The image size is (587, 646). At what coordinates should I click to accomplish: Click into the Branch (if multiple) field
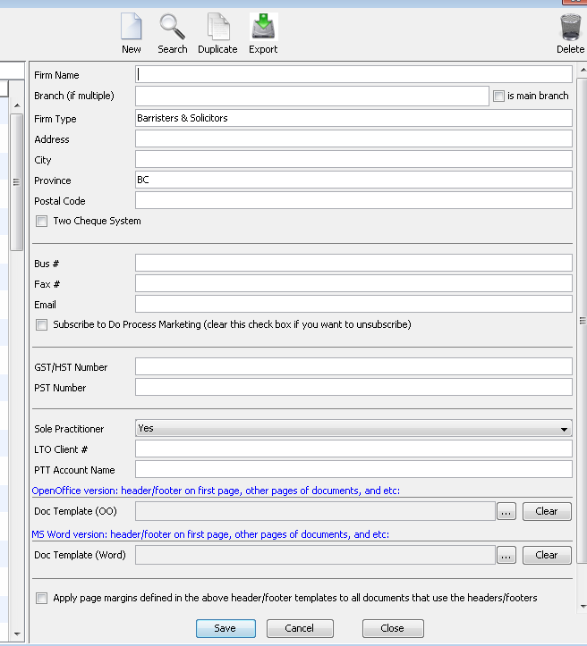tap(312, 96)
